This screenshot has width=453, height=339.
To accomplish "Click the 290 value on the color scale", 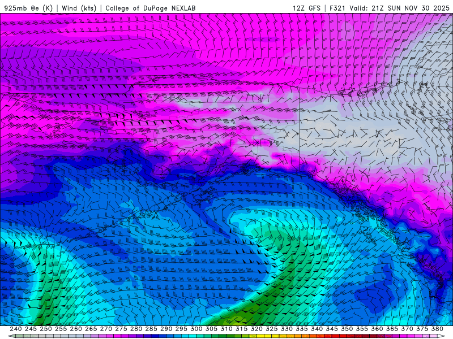I will [x=166, y=329].
